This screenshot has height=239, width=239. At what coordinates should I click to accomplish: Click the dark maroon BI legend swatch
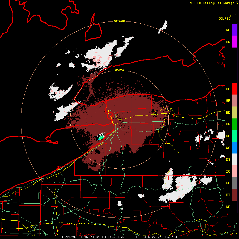(234, 195)
